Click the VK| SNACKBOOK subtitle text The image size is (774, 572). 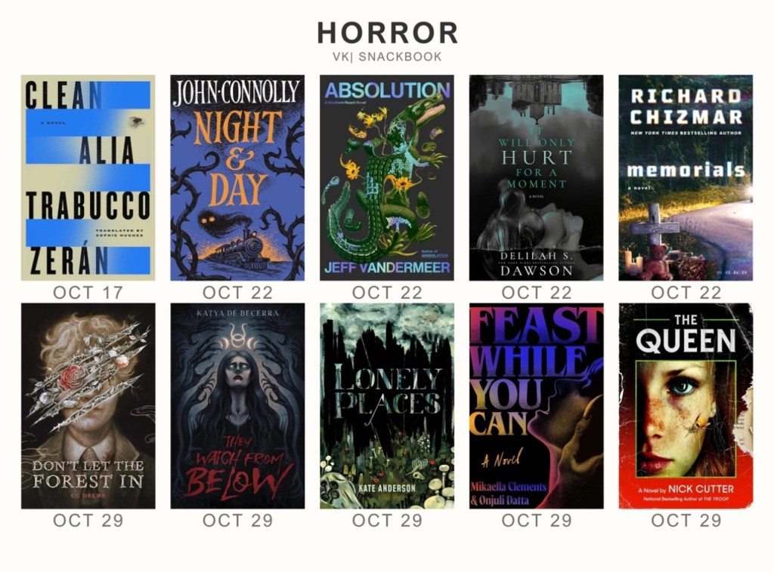coord(387,57)
